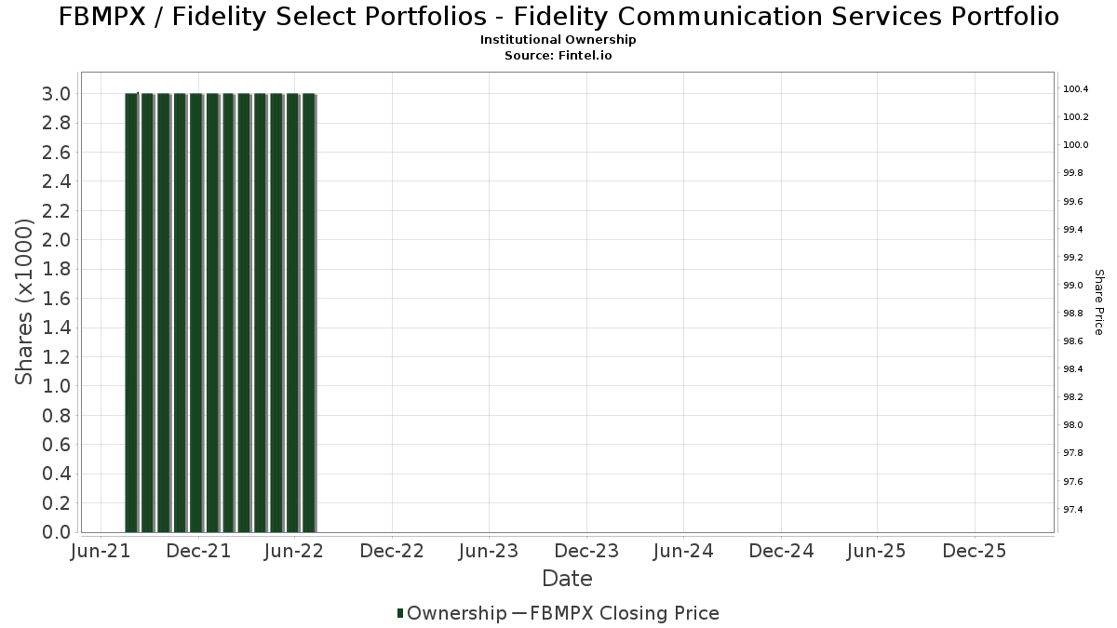Image resolution: width=1117 pixels, height=628 pixels.
Task: Select the Jun-23 date tick label
Action: click(x=489, y=551)
